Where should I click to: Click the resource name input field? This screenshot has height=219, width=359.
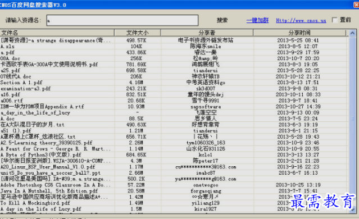[x=122, y=20]
